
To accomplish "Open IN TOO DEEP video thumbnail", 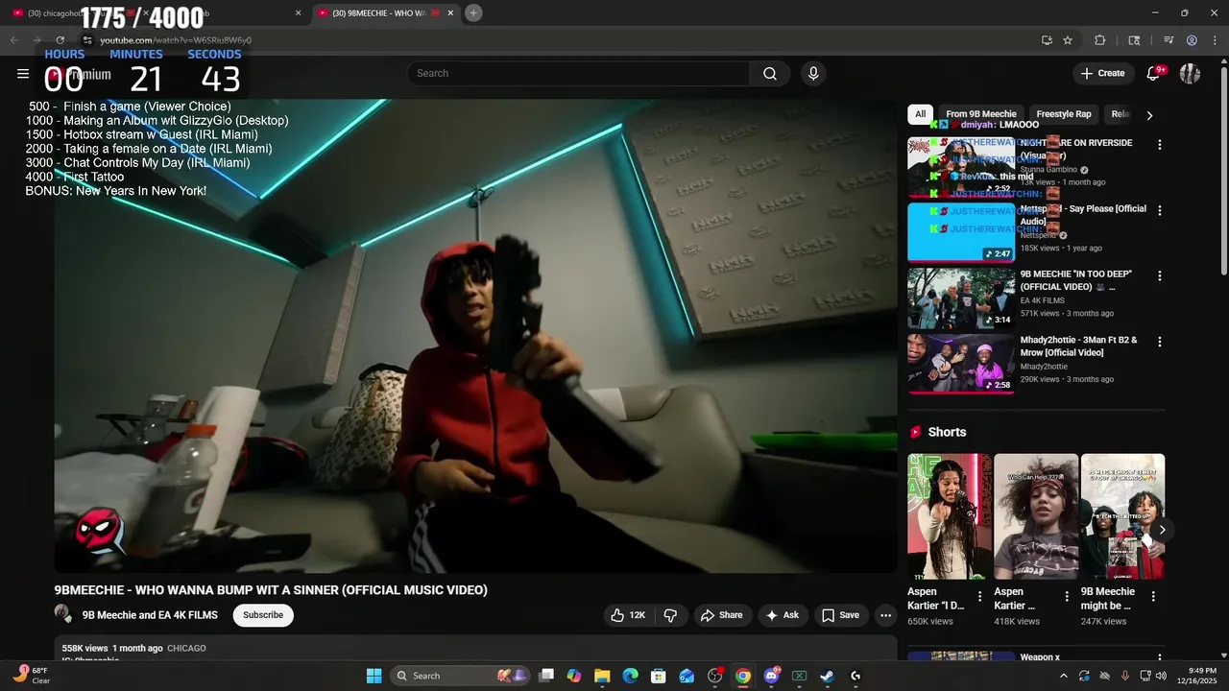I will (961, 298).
